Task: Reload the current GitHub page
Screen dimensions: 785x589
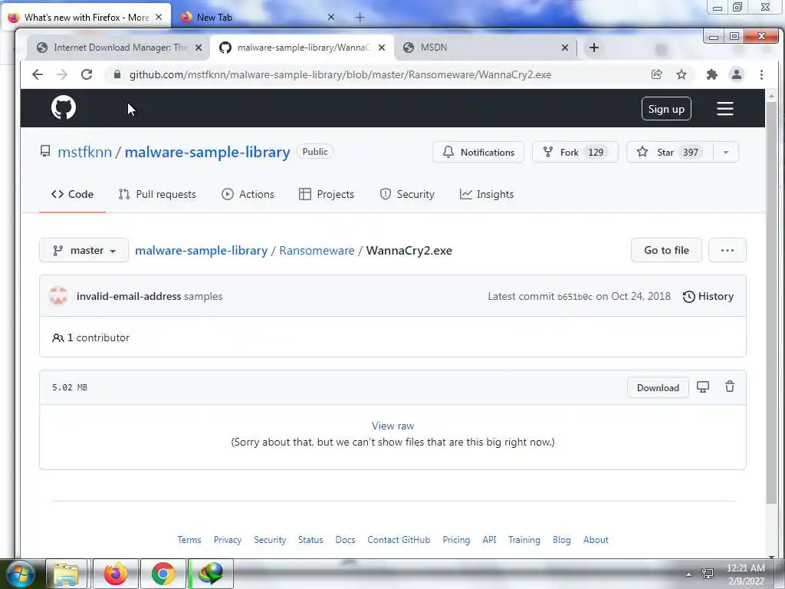Action: pos(87,74)
